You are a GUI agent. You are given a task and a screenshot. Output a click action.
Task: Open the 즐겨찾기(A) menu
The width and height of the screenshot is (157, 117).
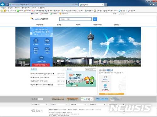25,8
